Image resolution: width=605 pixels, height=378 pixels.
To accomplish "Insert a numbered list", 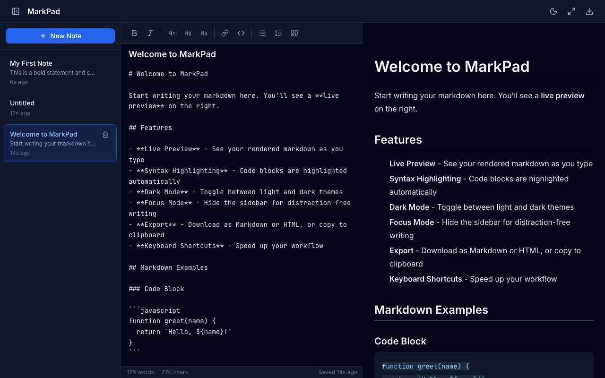I will (278, 33).
